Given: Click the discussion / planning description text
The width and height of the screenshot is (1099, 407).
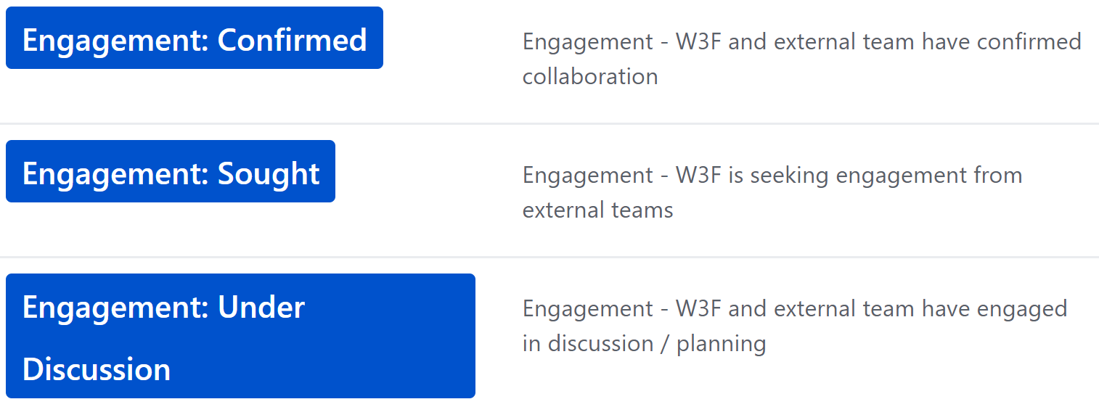Looking at the screenshot, I should point(795,326).
